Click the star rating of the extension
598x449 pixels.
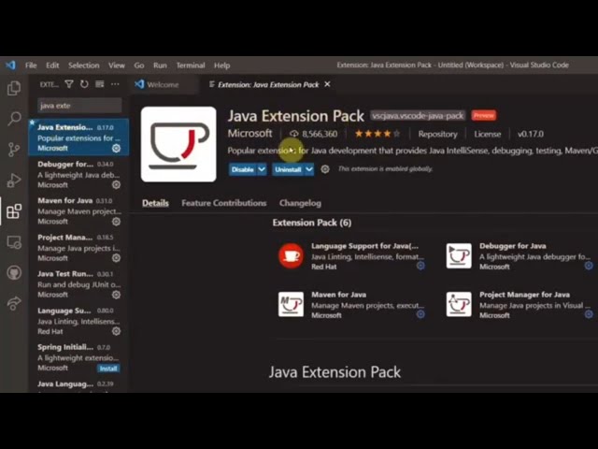(377, 134)
